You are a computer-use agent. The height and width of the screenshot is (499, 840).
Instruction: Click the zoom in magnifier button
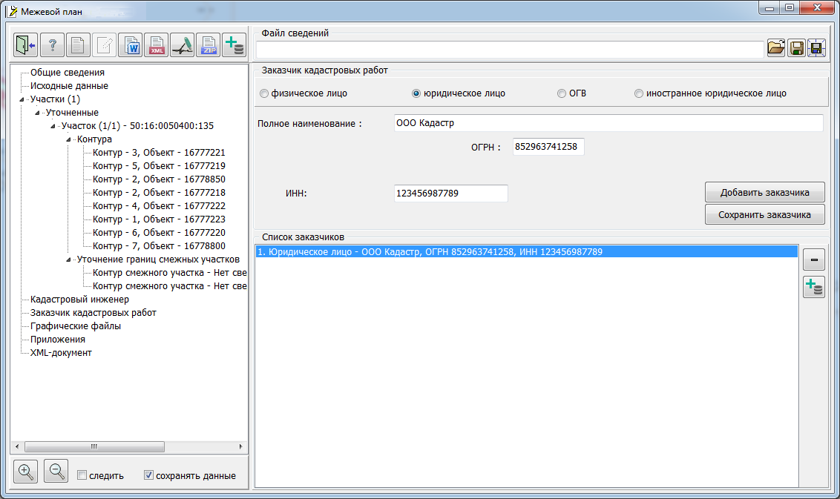tap(26, 472)
